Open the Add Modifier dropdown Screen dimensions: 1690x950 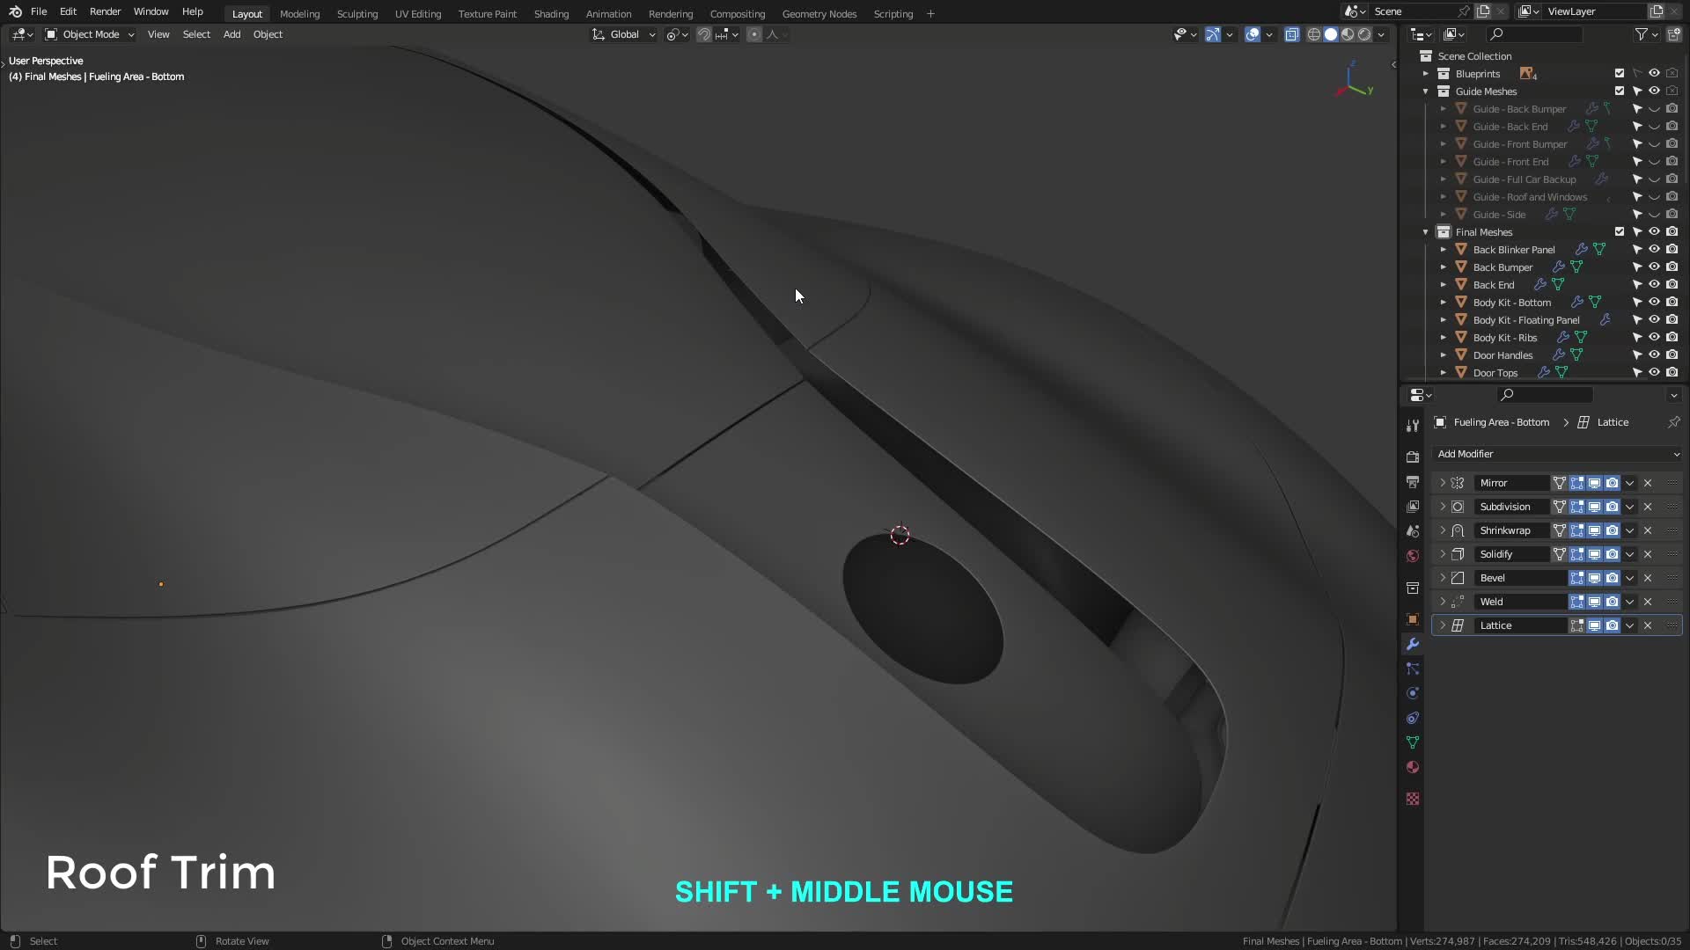(x=1557, y=454)
